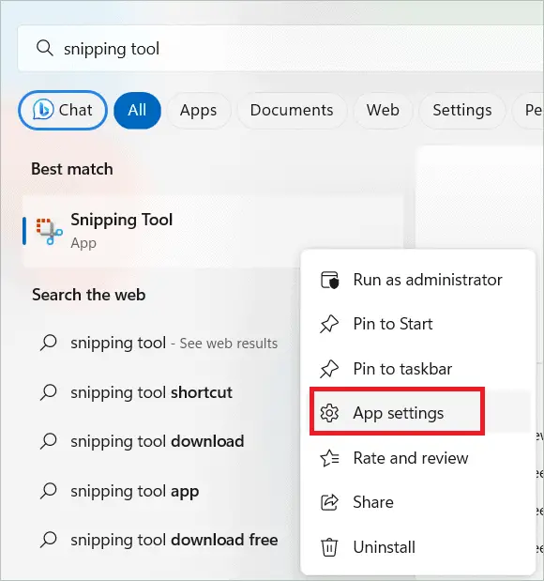
Task: Click the Share arrow icon
Action: [x=329, y=502]
